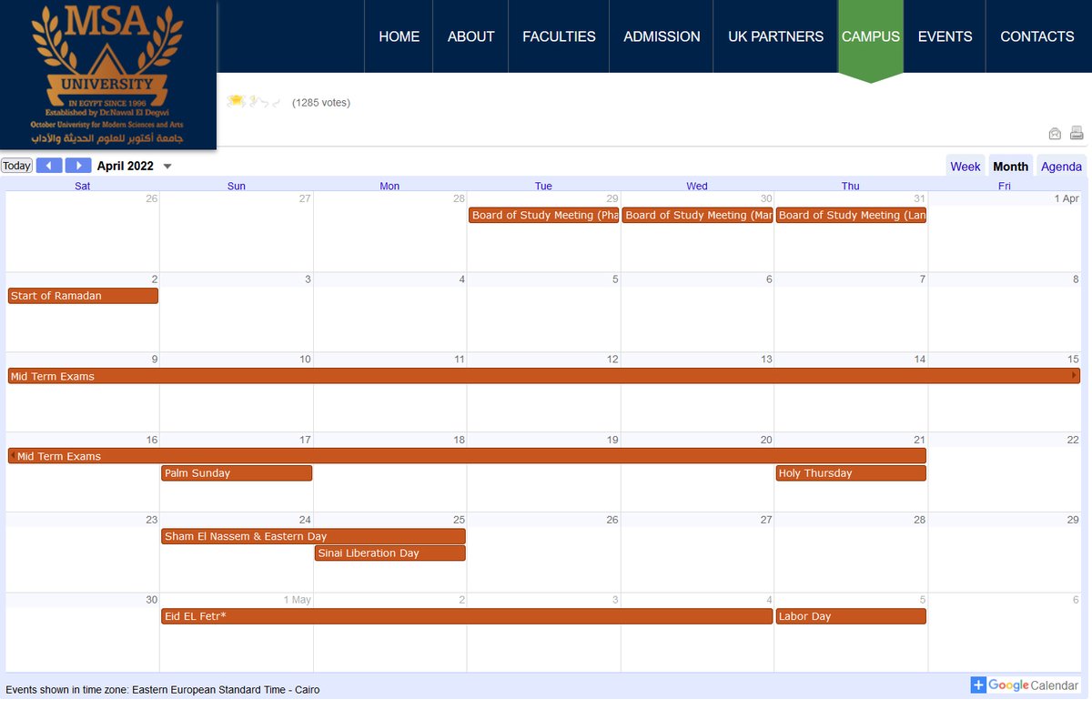
Task: Click the email calendar icon
Action: 1055,133
